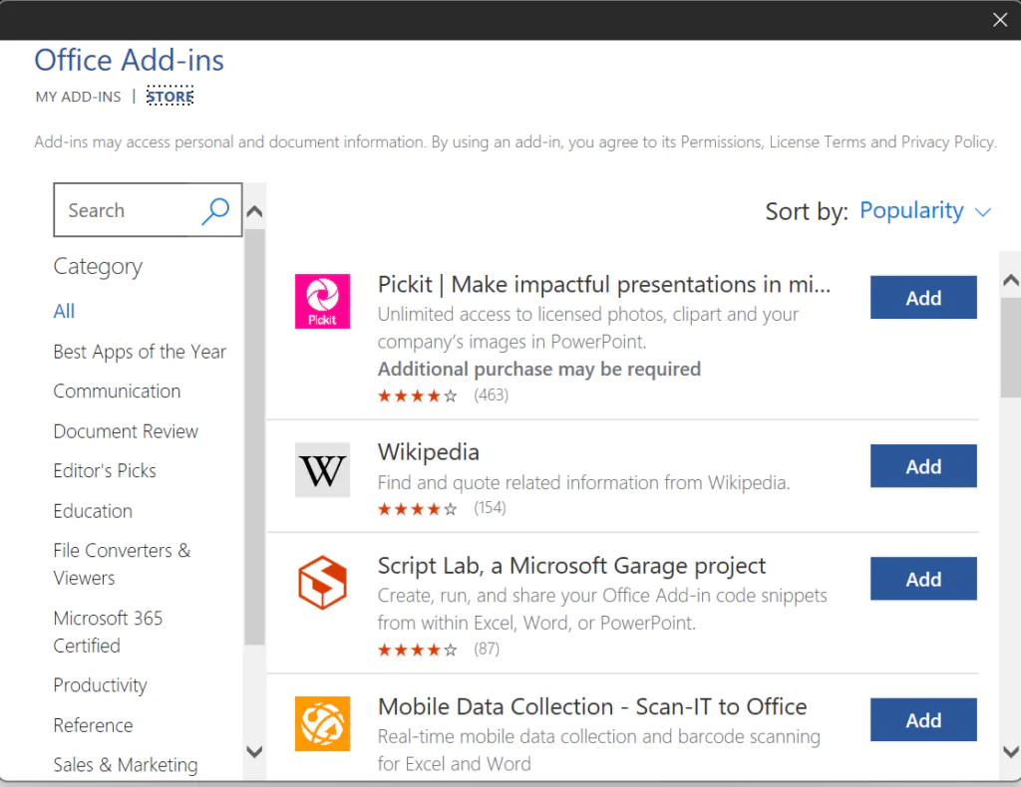This screenshot has height=787, width=1021.
Task: Select the Document Review category
Action: 126,431
